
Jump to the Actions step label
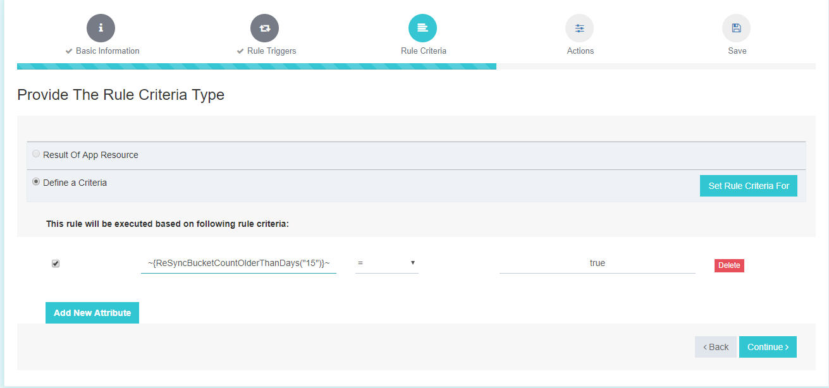coord(580,51)
